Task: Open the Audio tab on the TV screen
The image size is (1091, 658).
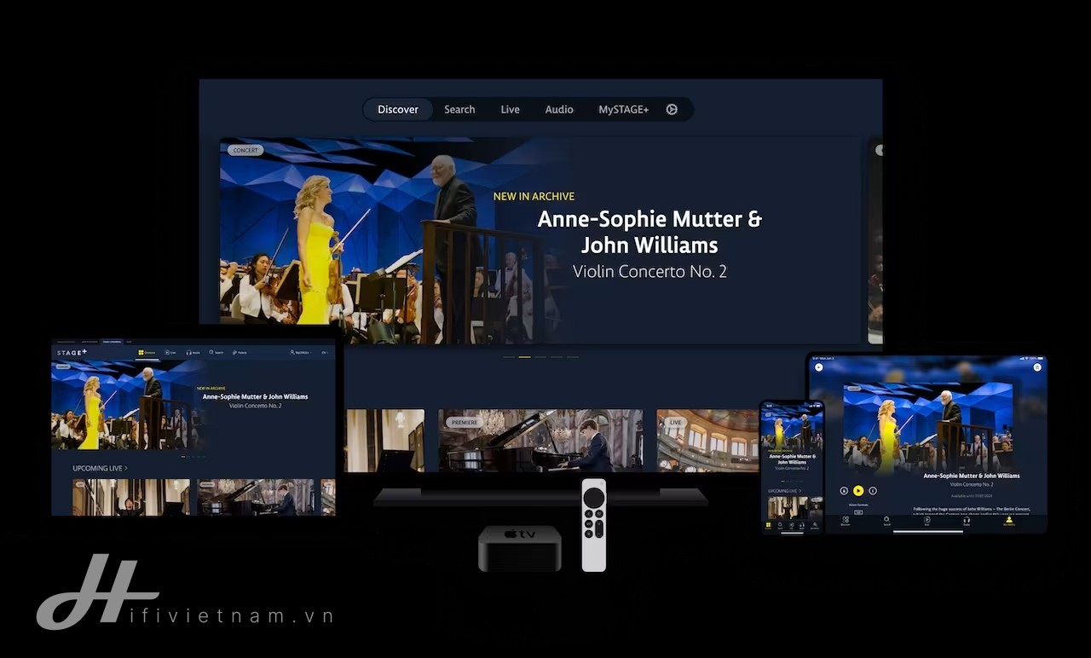Action: 559,109
